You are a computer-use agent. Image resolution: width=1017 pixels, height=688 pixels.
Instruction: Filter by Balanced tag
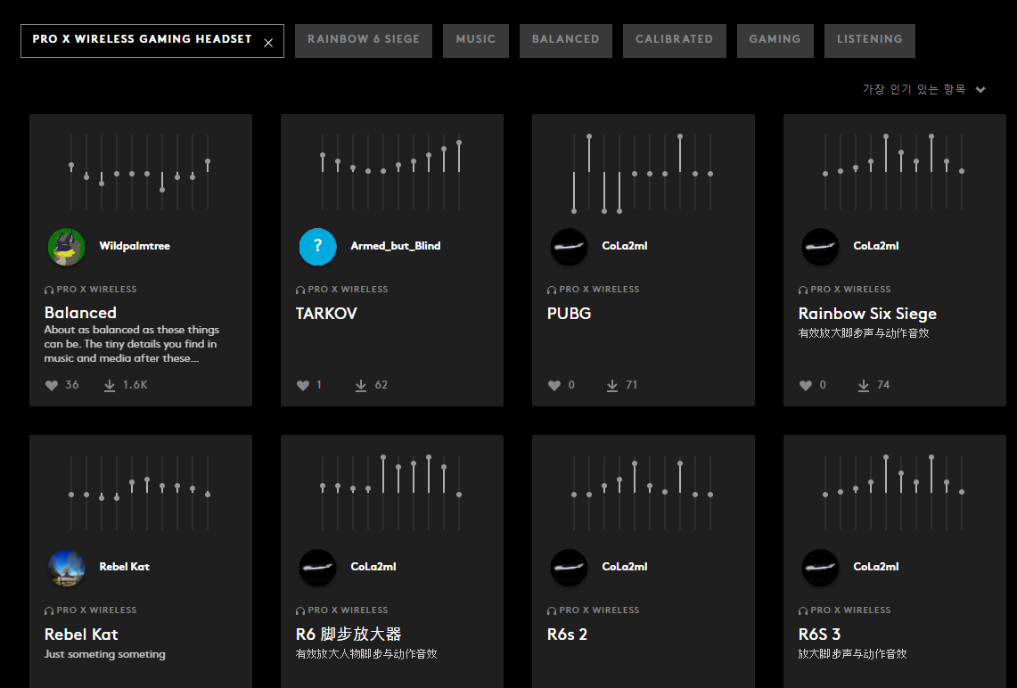coord(566,41)
